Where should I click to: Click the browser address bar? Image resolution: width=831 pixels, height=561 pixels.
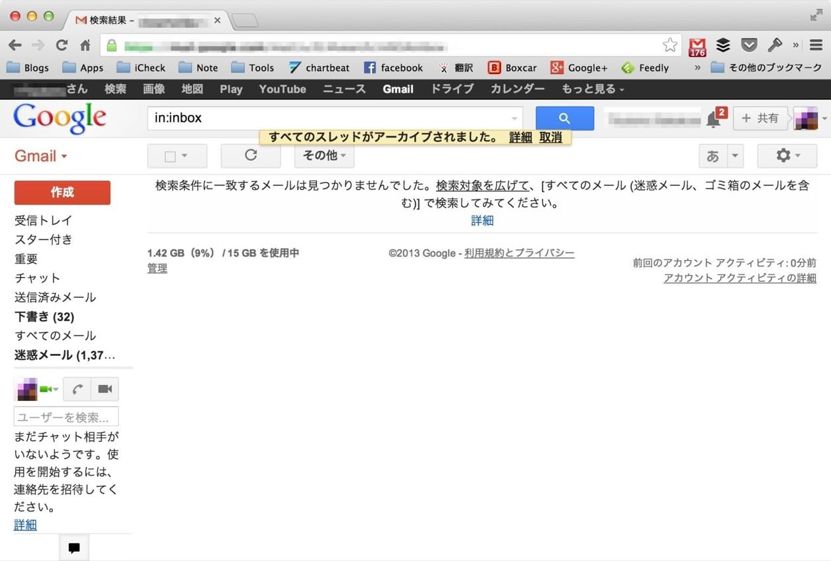point(390,45)
